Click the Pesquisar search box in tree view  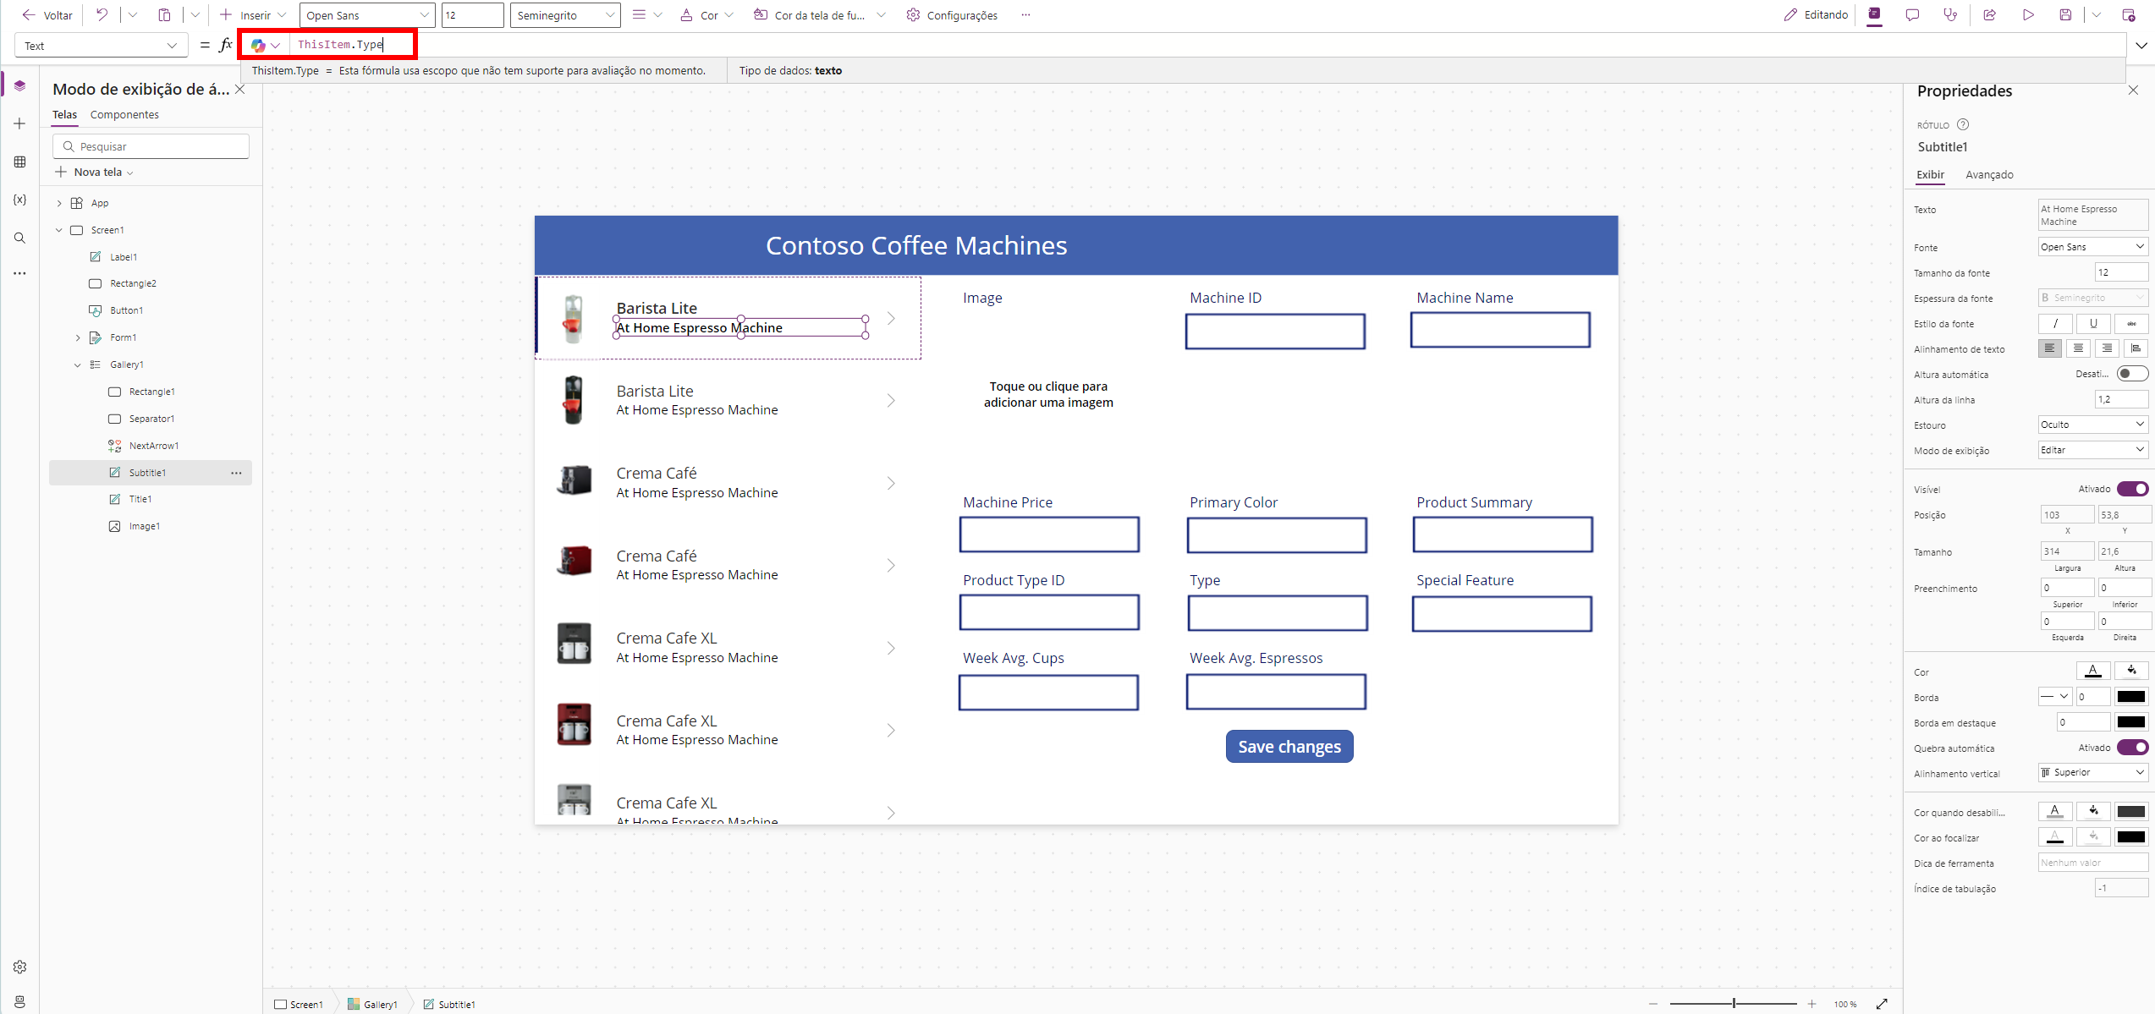(151, 146)
